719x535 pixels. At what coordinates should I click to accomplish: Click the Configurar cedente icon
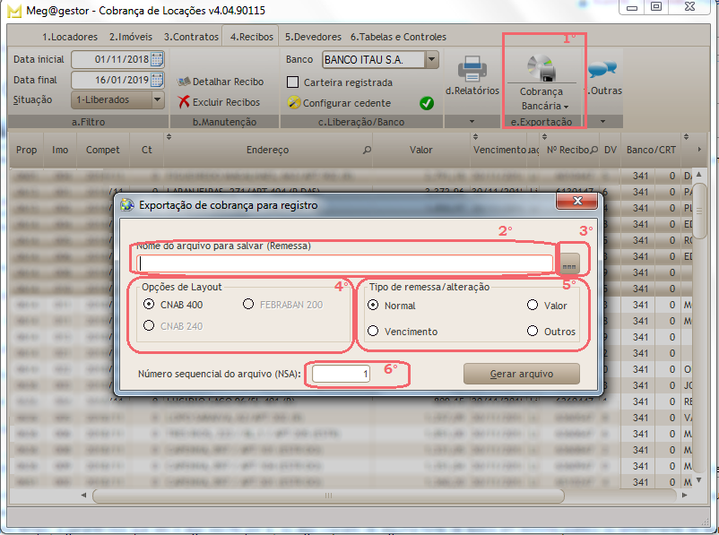(x=293, y=103)
